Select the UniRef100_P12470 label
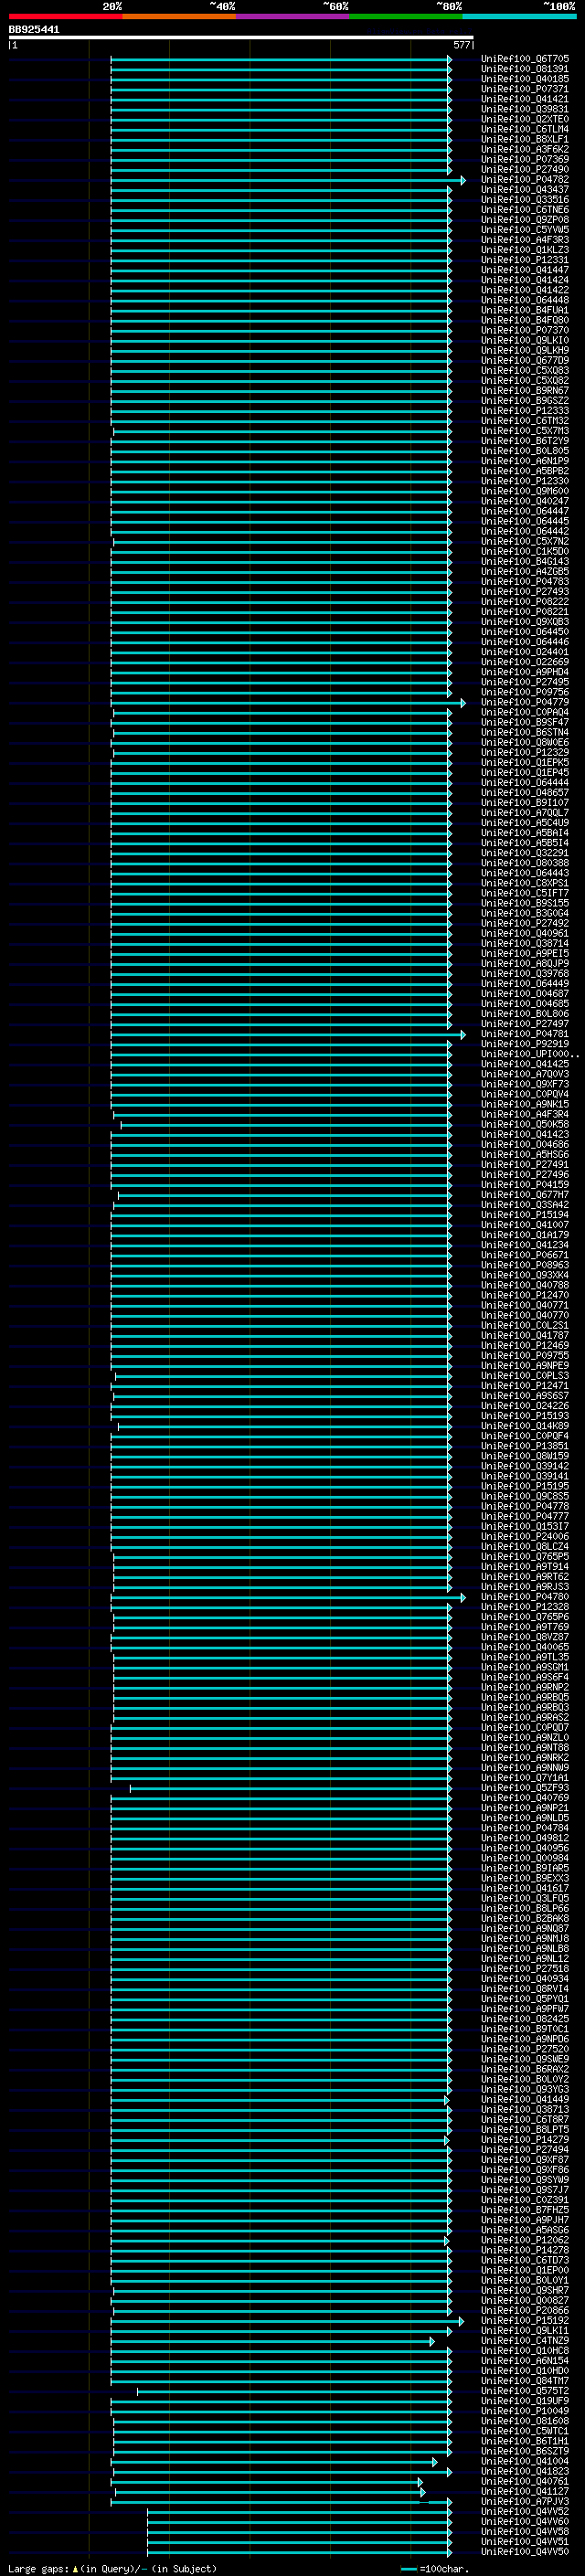The height and width of the screenshot is (2576, 585). [x=524, y=1295]
